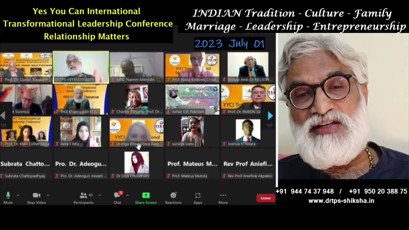Select Prof. Dr. RUBEN video tile
Viewport: 409px width, 230px height.
pos(248,99)
